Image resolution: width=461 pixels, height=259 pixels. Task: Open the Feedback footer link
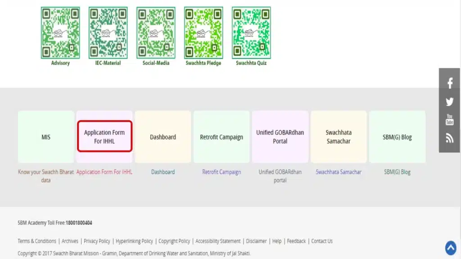296,241
